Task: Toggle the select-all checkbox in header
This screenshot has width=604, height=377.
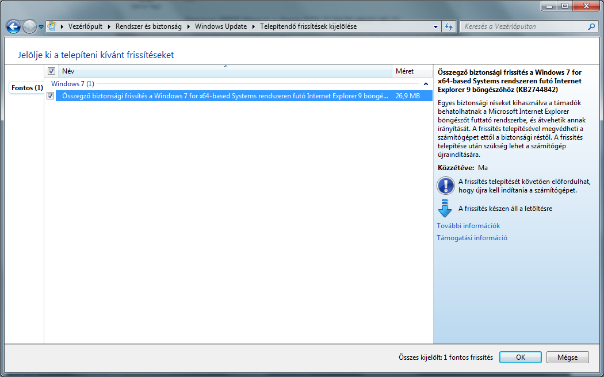Action: point(51,71)
